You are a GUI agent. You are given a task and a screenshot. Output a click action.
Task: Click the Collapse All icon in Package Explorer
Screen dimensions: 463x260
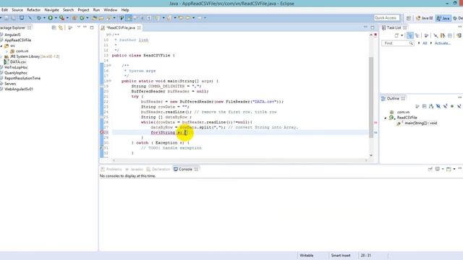point(54,27)
